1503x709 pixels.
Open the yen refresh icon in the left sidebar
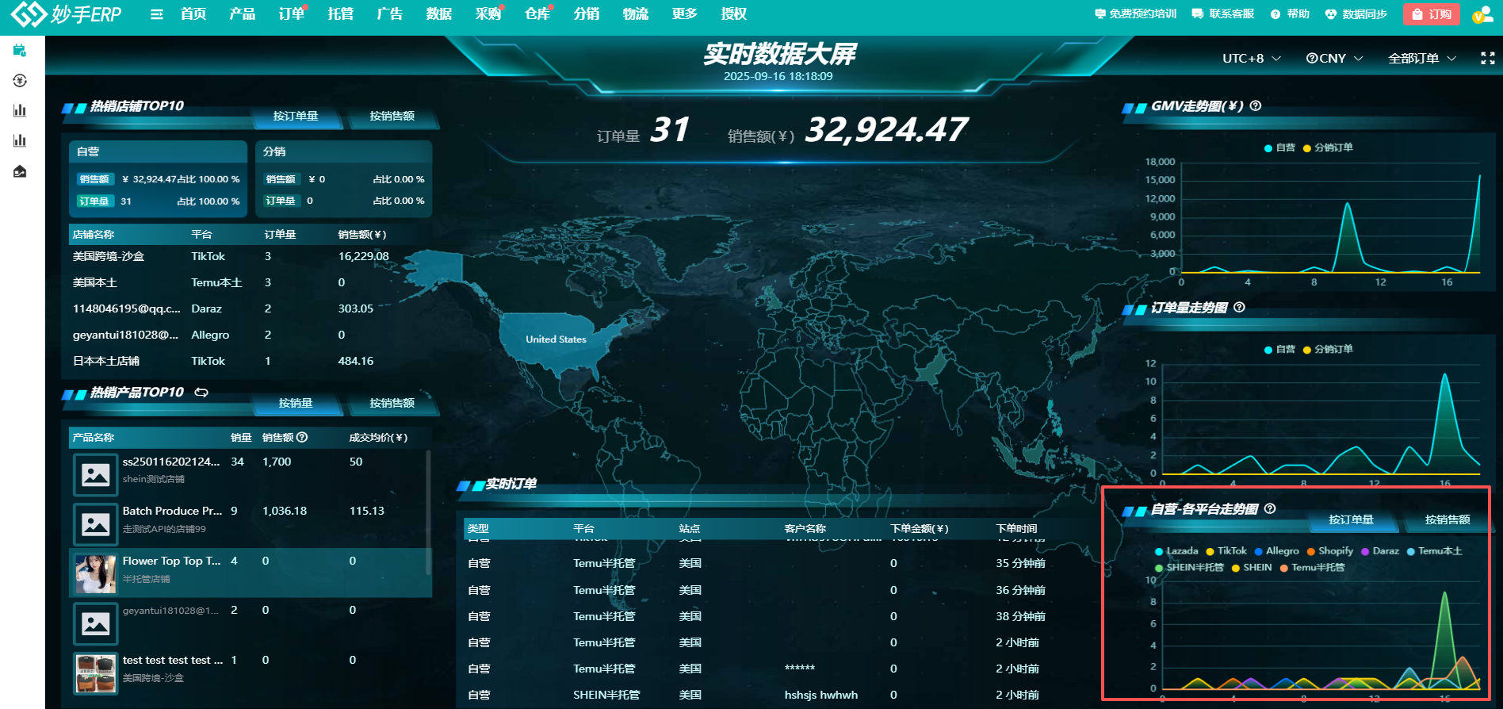pyautogui.click(x=20, y=81)
